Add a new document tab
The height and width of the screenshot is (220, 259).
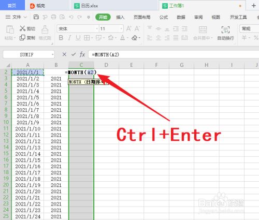(253, 6)
